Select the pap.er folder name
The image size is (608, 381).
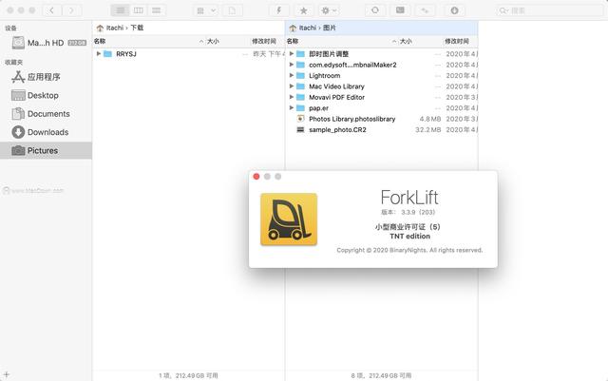point(319,108)
